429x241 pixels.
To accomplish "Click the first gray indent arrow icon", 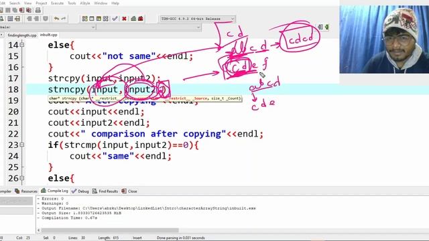I will pyautogui.click(x=29, y=19).
